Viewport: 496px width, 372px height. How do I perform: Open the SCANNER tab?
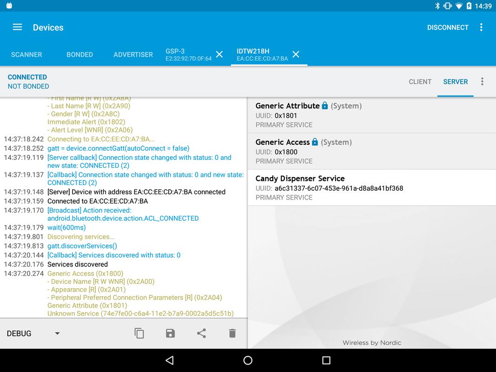point(26,54)
